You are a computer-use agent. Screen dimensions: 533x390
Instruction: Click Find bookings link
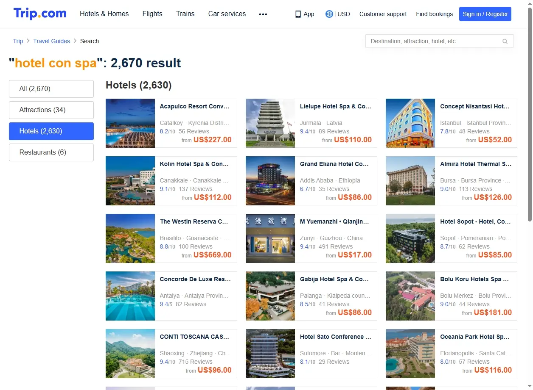coord(434,14)
